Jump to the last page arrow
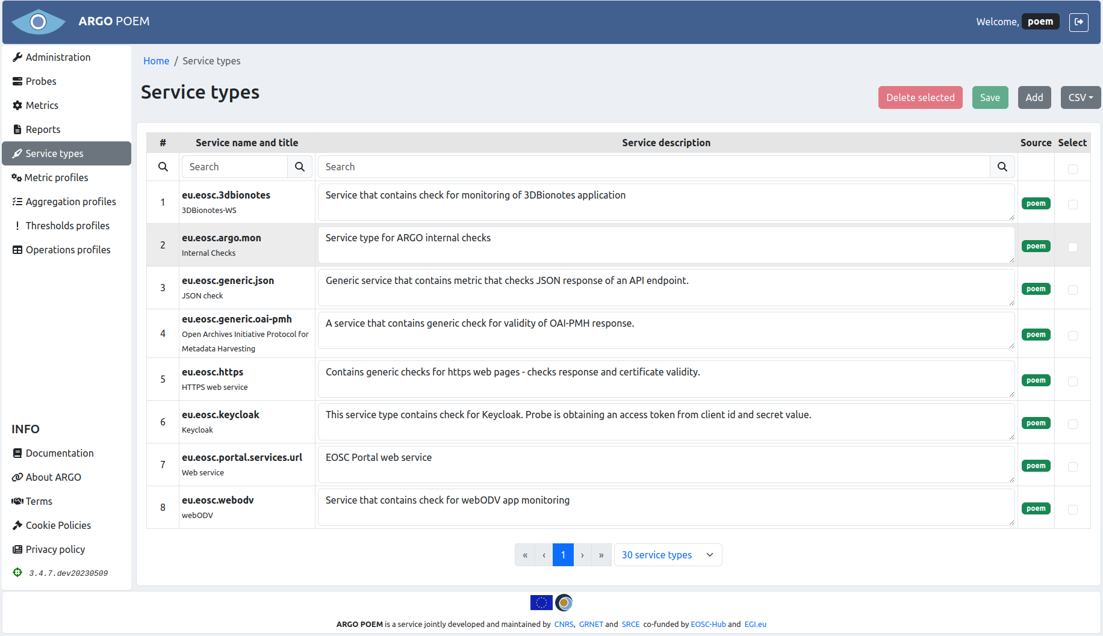 pyautogui.click(x=601, y=555)
